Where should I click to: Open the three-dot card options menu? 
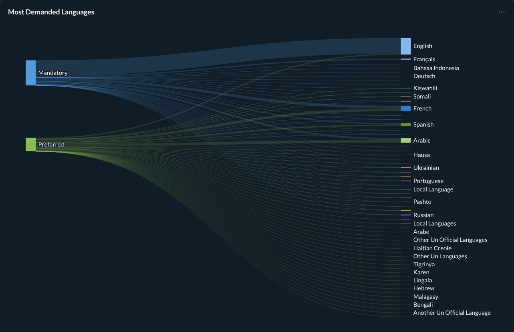(501, 12)
